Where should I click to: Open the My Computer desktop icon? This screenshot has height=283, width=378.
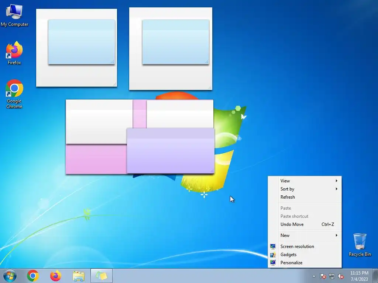[x=14, y=15]
